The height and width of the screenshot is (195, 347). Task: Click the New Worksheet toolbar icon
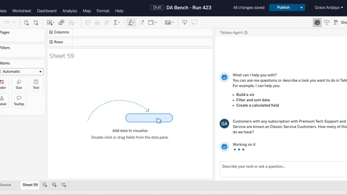[50, 22]
